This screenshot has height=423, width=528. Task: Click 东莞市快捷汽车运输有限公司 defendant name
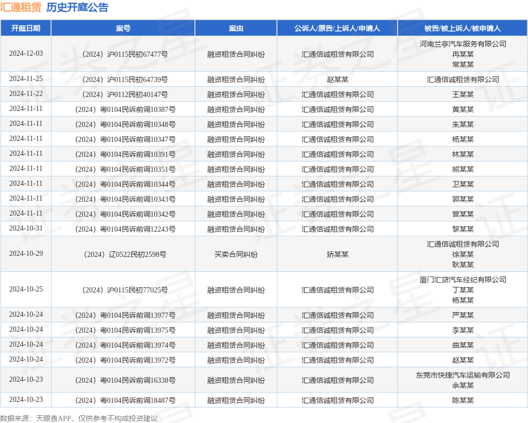[462, 375]
